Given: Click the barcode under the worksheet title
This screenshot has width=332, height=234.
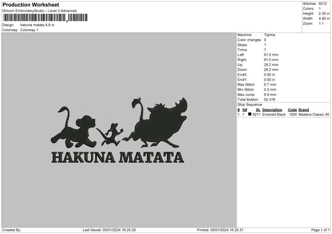Looking at the screenshot, I should (x=45, y=18).
